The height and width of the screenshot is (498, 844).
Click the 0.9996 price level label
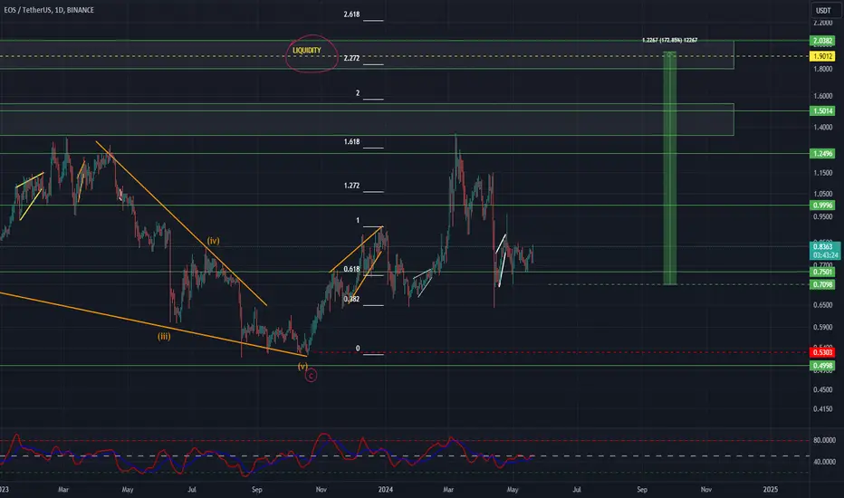coord(822,206)
